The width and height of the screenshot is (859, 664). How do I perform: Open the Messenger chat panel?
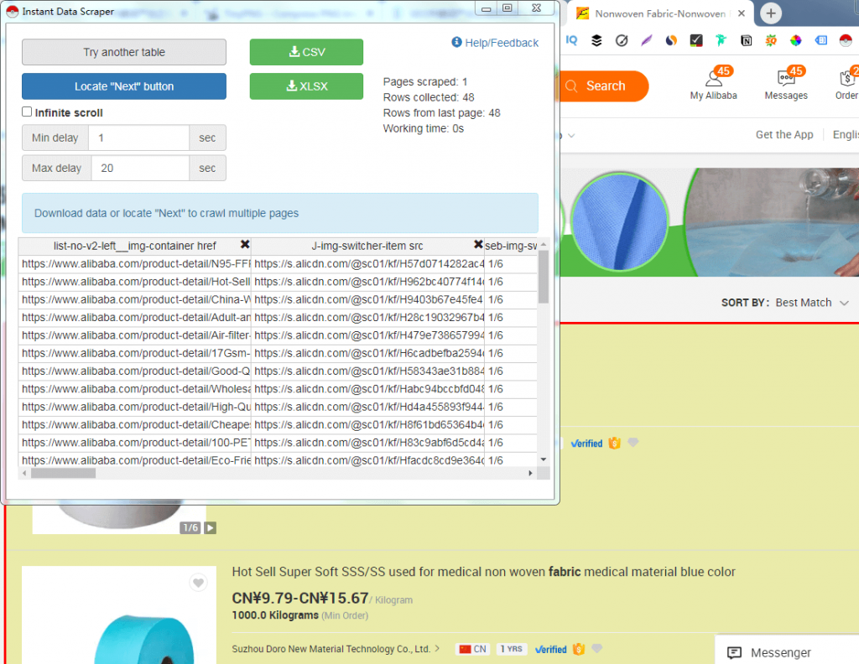tap(786, 651)
